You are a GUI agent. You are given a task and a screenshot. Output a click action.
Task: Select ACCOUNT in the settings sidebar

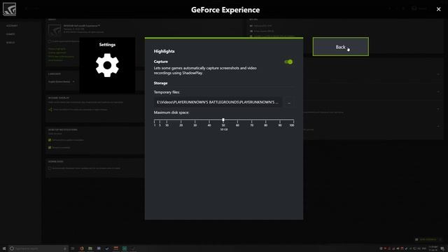[12, 26]
